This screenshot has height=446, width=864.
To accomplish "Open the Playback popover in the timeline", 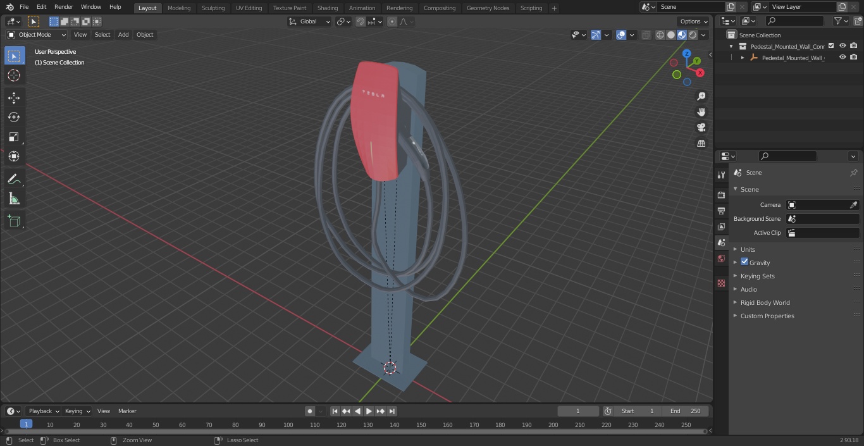I will click(44, 411).
